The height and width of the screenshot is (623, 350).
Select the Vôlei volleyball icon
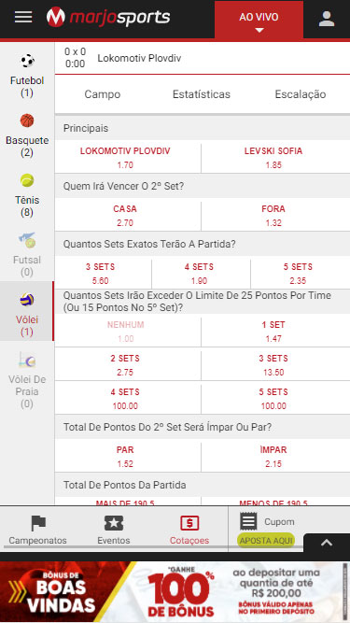[x=27, y=300]
